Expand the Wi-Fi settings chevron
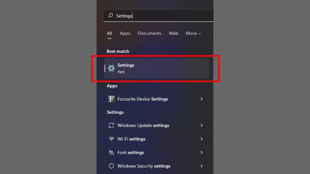 pyautogui.click(x=201, y=139)
